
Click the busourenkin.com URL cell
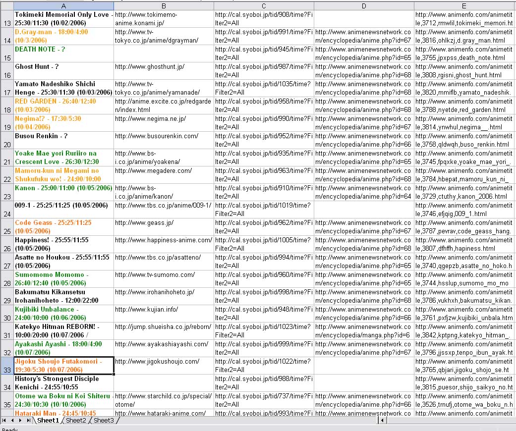point(164,140)
